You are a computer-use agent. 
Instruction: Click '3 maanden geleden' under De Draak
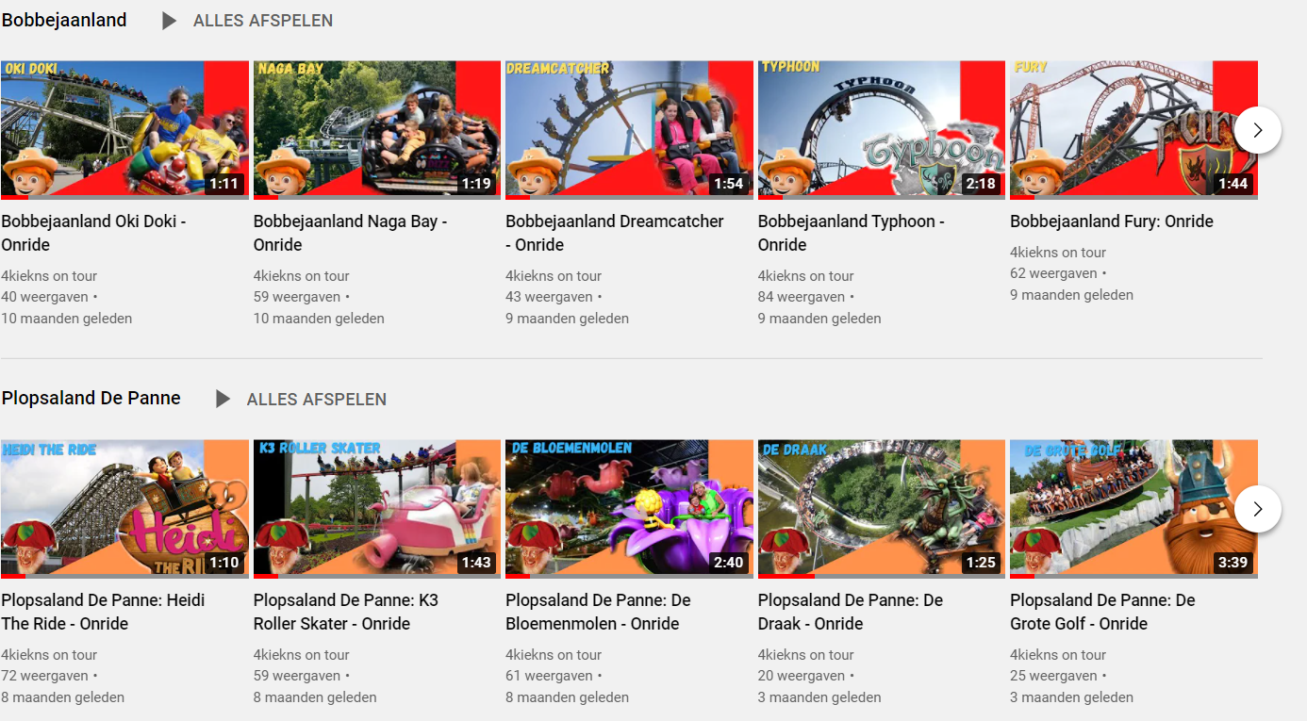819,697
